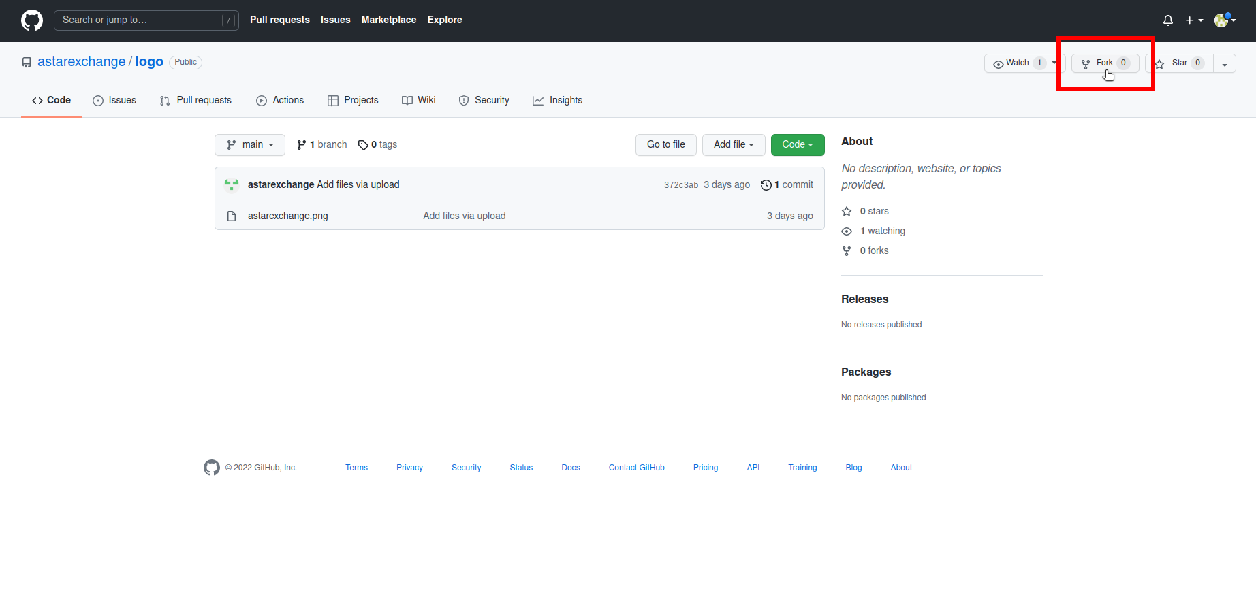Screen dimensions: 1256x616
Task: Open the Docs footer link
Action: point(571,468)
